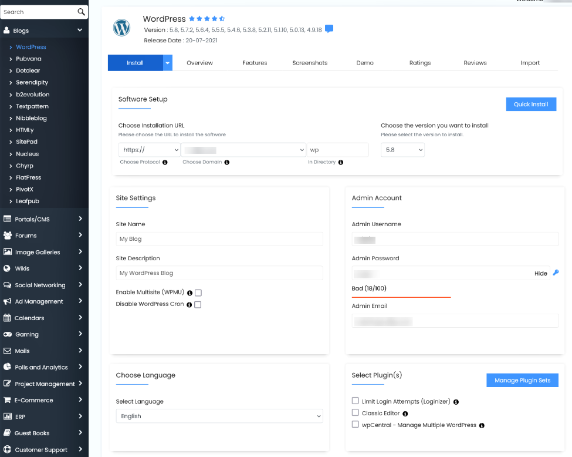Click Hide next to admin password
Viewport: 572px width, 457px height.
(x=541, y=273)
